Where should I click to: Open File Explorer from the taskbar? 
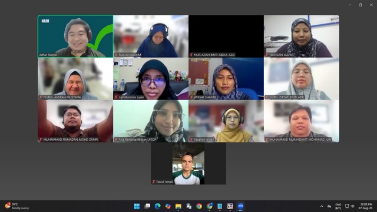tap(178, 206)
